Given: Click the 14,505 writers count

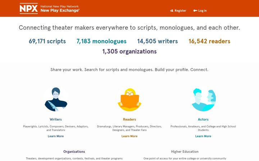Looking at the screenshot, I should pyautogui.click(x=158, y=41).
